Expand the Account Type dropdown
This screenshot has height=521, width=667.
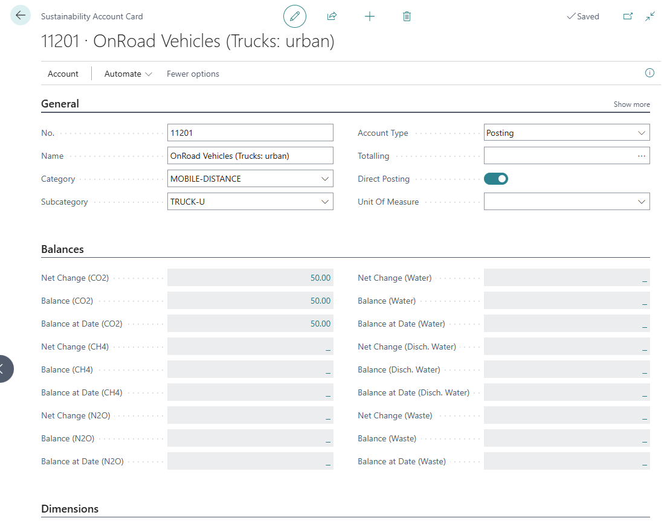click(642, 133)
